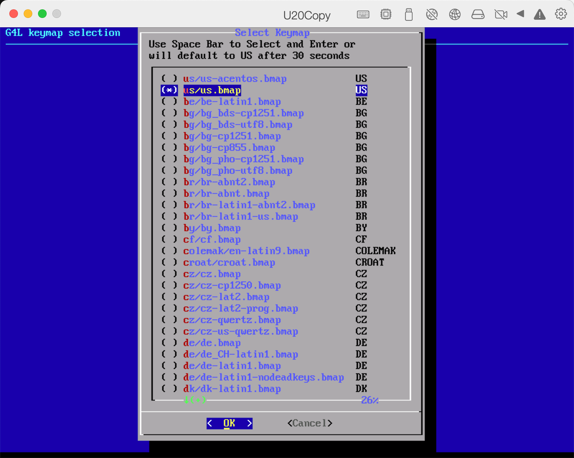This screenshot has width=574, height=458.
Task: Select the dk/dk-latin1.bmap keymap
Action: [x=232, y=389]
